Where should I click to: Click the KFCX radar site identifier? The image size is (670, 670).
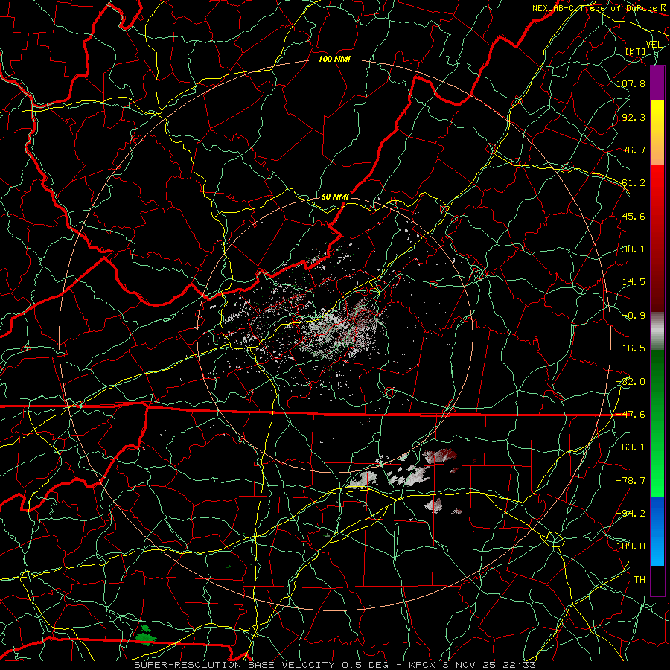(423, 665)
